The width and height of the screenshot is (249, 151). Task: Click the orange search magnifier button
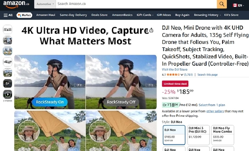(x=222, y=4)
